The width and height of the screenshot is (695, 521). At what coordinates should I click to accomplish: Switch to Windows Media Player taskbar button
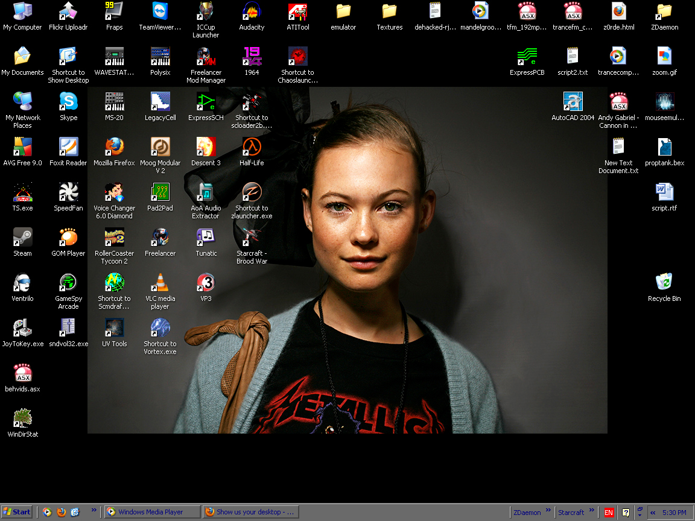pyautogui.click(x=152, y=512)
